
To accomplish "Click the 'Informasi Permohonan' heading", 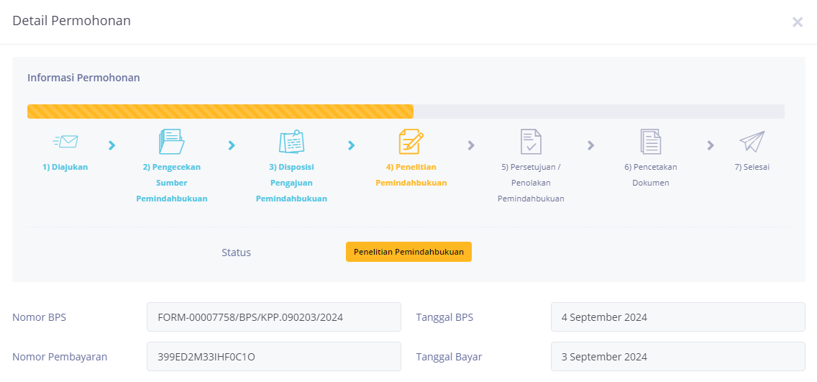I will click(x=83, y=78).
